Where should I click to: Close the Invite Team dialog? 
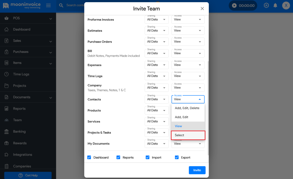click(x=202, y=9)
